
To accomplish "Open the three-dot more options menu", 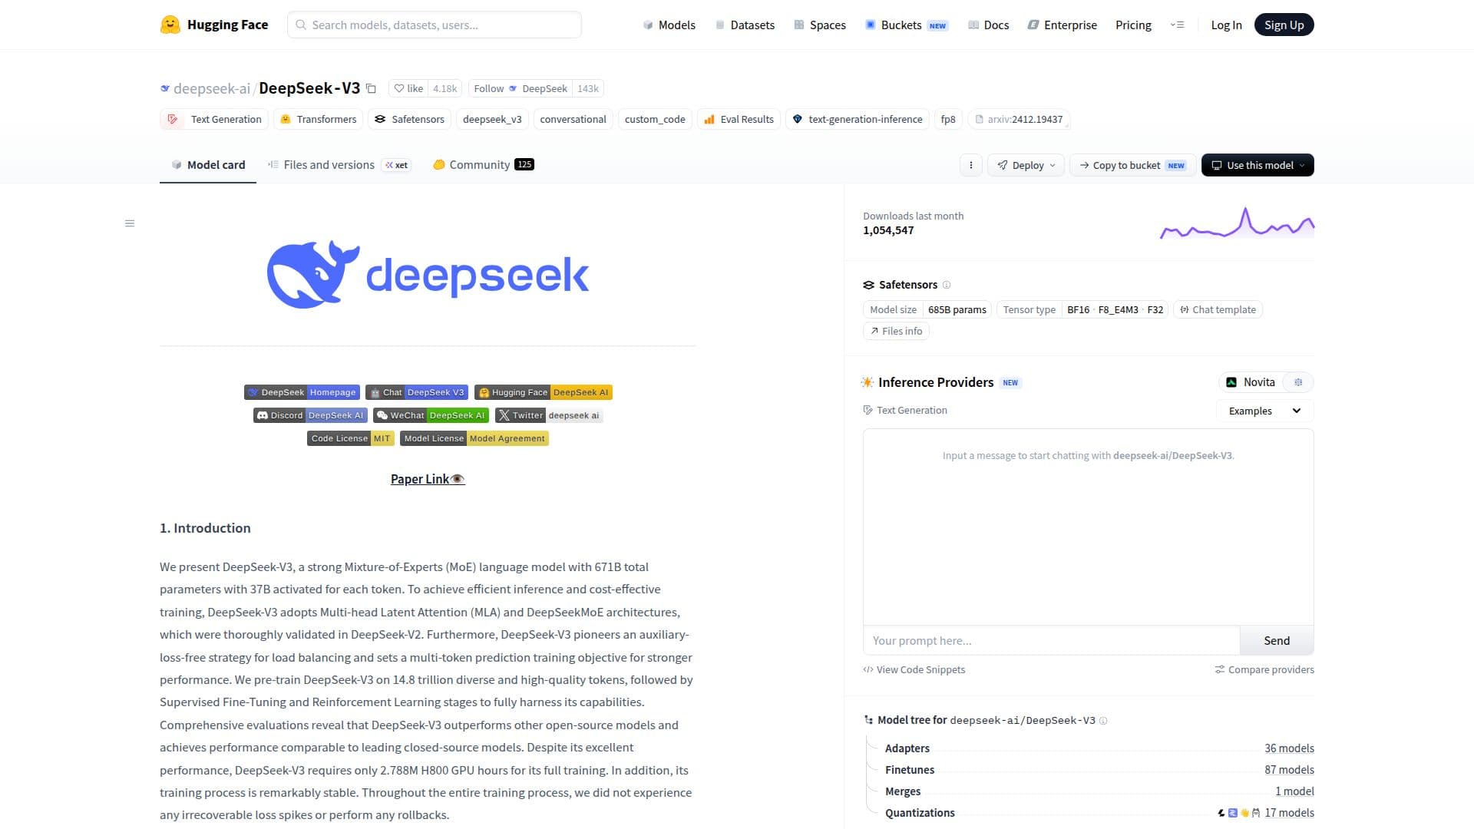I will 971,165.
